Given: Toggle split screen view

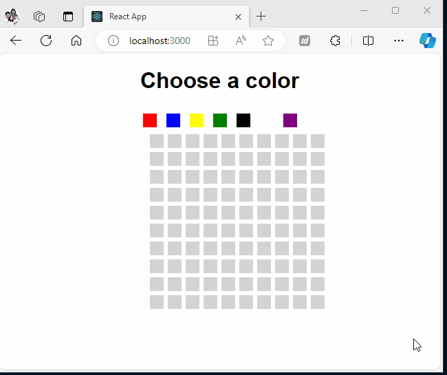Looking at the screenshot, I should point(368,41).
